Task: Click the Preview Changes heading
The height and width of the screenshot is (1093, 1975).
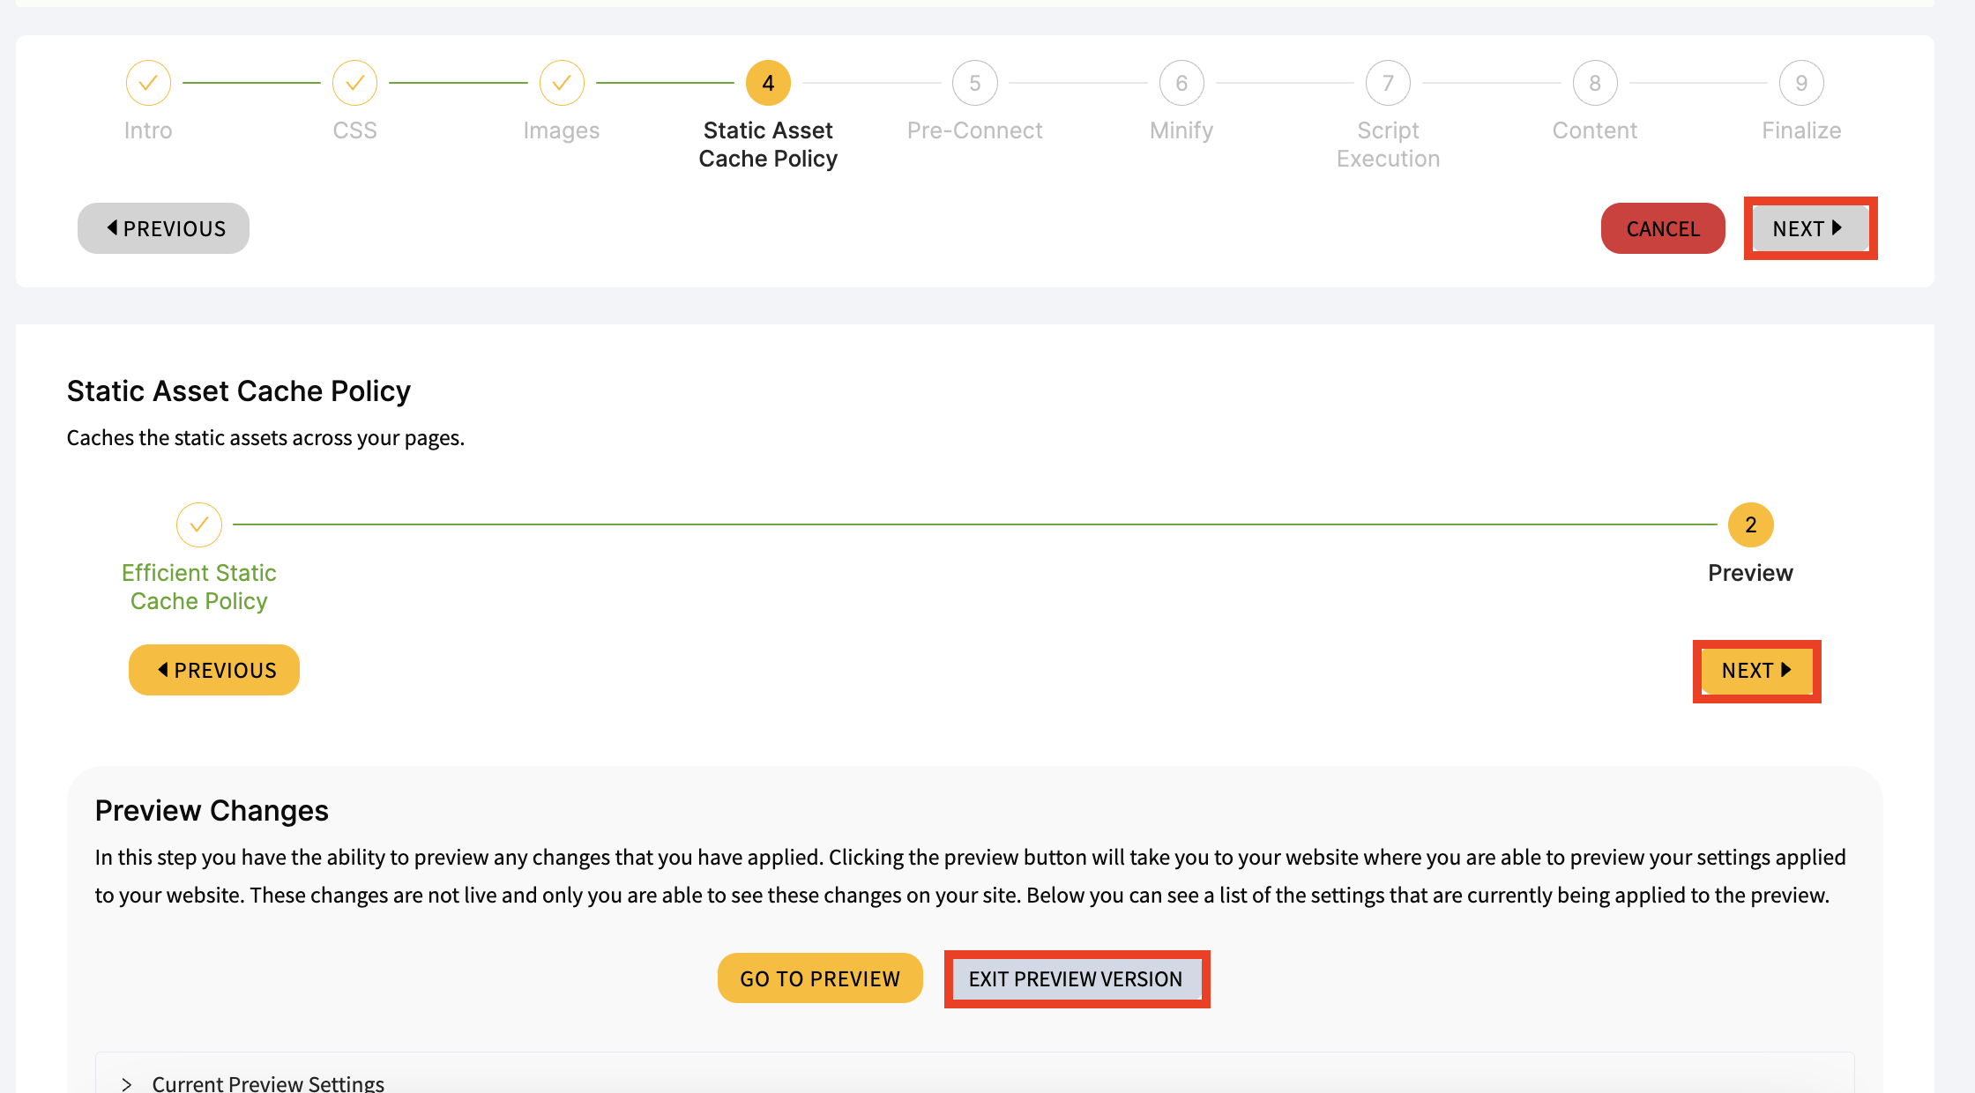Action: pos(212,810)
